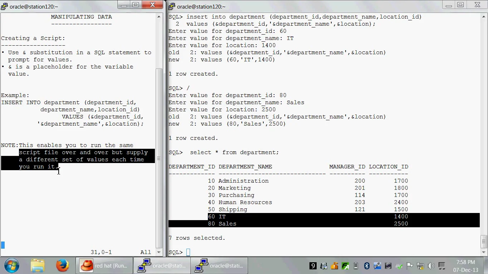Open the battery status tray icon
The width and height of the screenshot is (488, 274).
pos(356,266)
